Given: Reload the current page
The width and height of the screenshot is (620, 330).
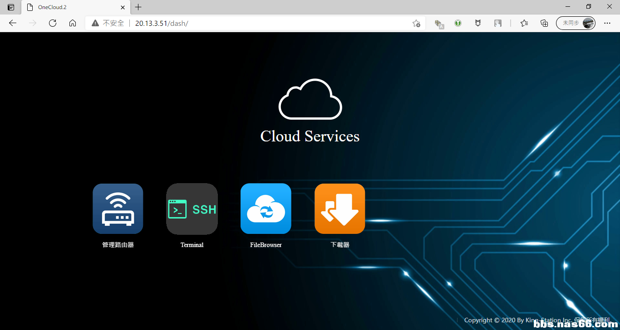Looking at the screenshot, I should (x=53, y=23).
